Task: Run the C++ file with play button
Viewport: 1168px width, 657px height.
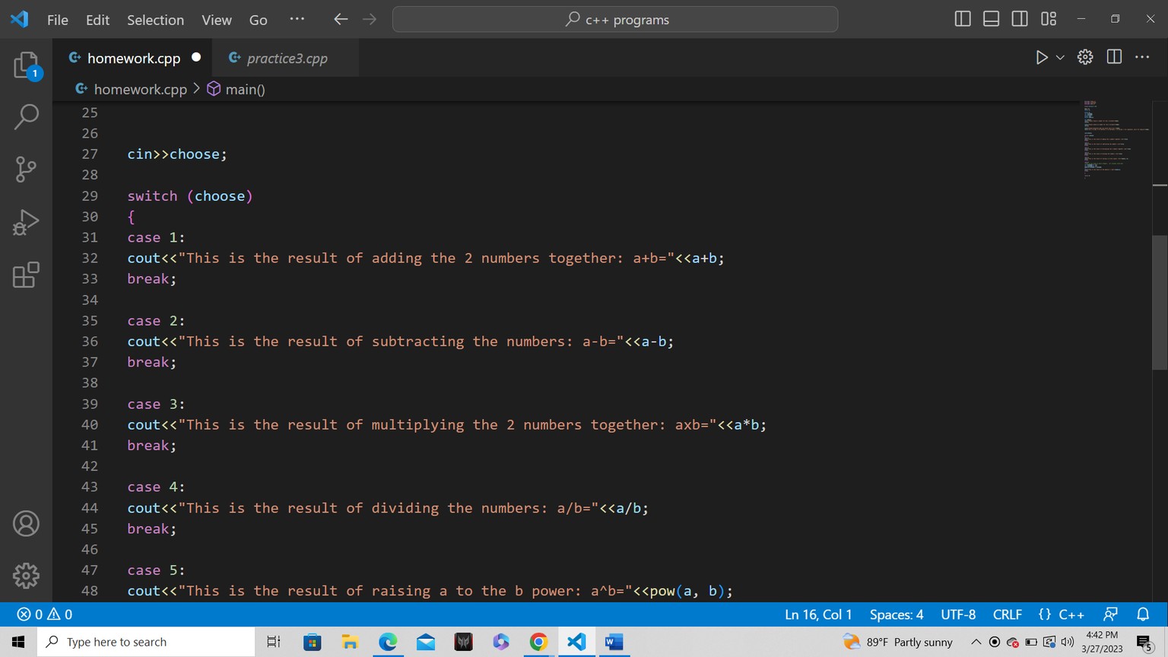Action: [1042, 58]
